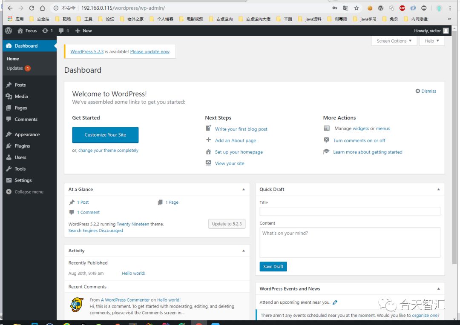Collapse the Activity panel

pos(244,251)
